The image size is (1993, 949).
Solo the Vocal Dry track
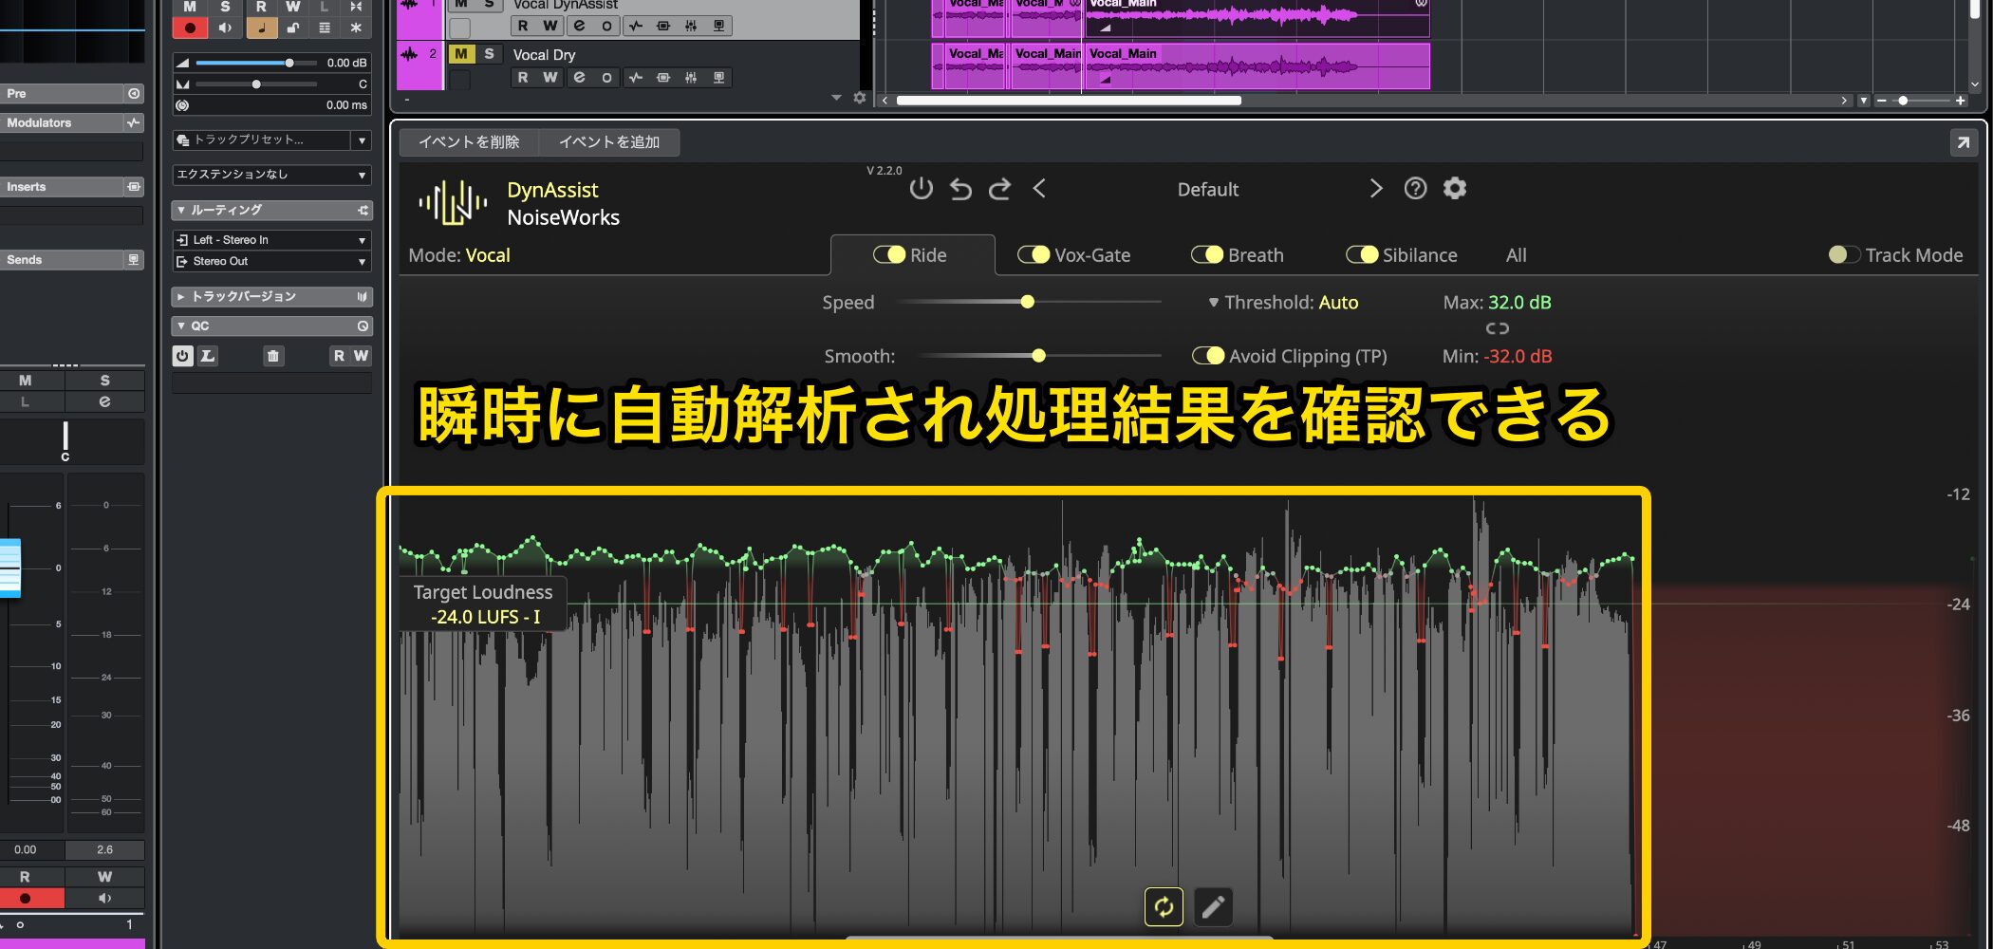point(489,54)
